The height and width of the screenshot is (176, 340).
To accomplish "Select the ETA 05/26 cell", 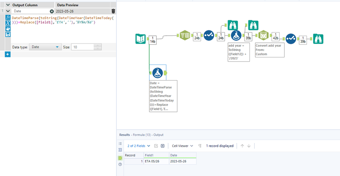I will [156, 161].
